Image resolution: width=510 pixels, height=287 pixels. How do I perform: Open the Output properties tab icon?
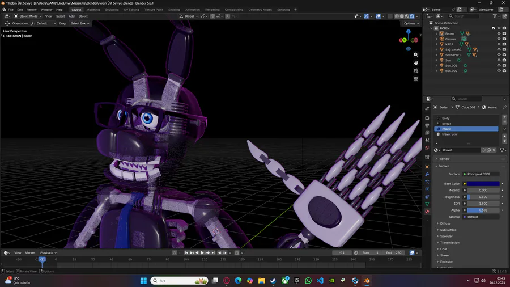pyautogui.click(x=427, y=125)
